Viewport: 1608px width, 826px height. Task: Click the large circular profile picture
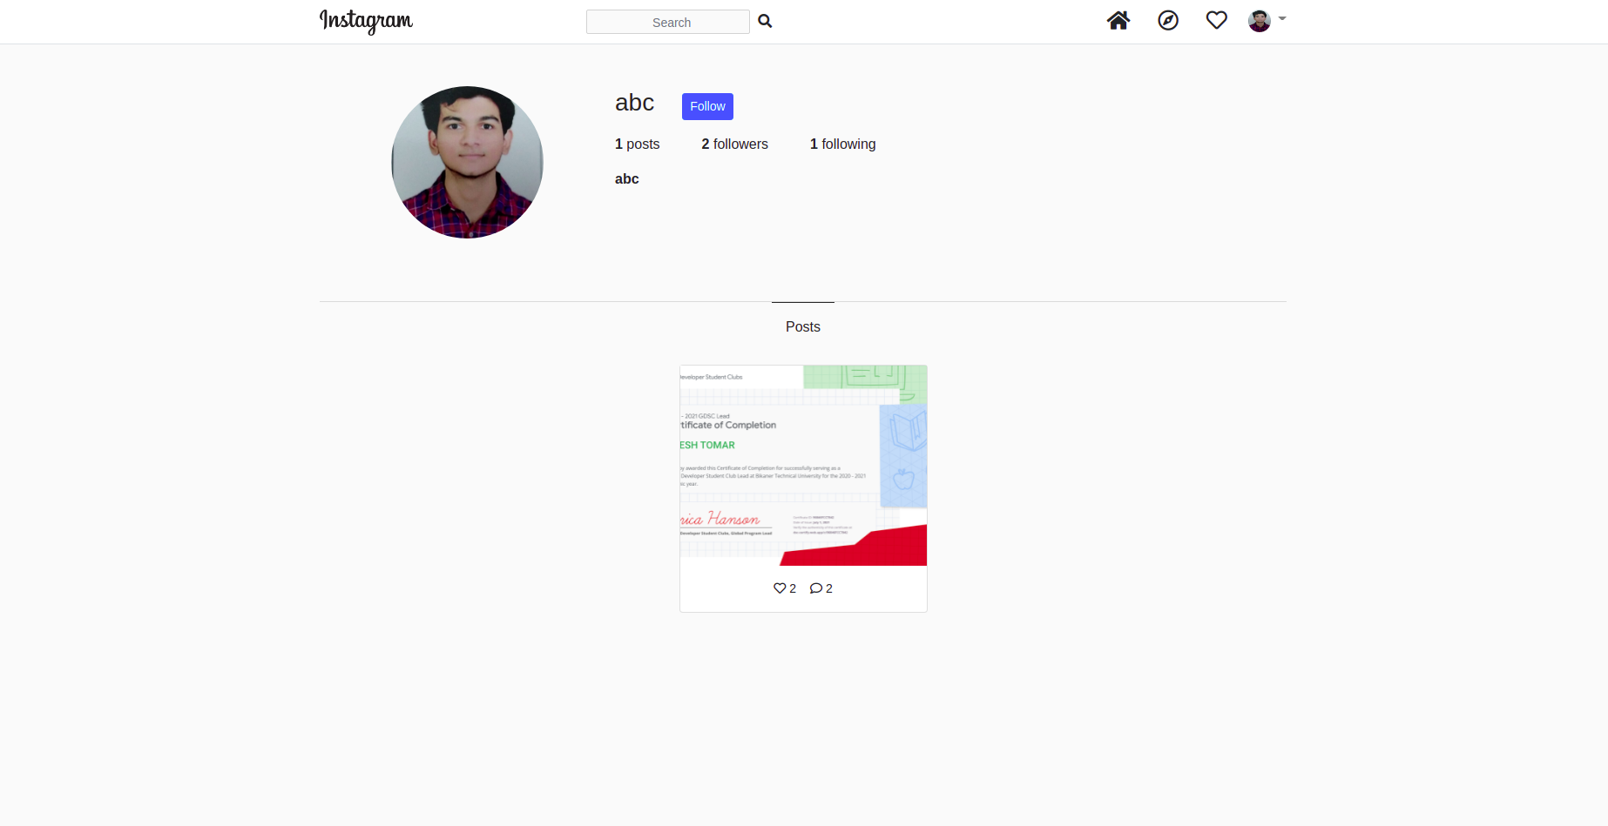click(467, 162)
